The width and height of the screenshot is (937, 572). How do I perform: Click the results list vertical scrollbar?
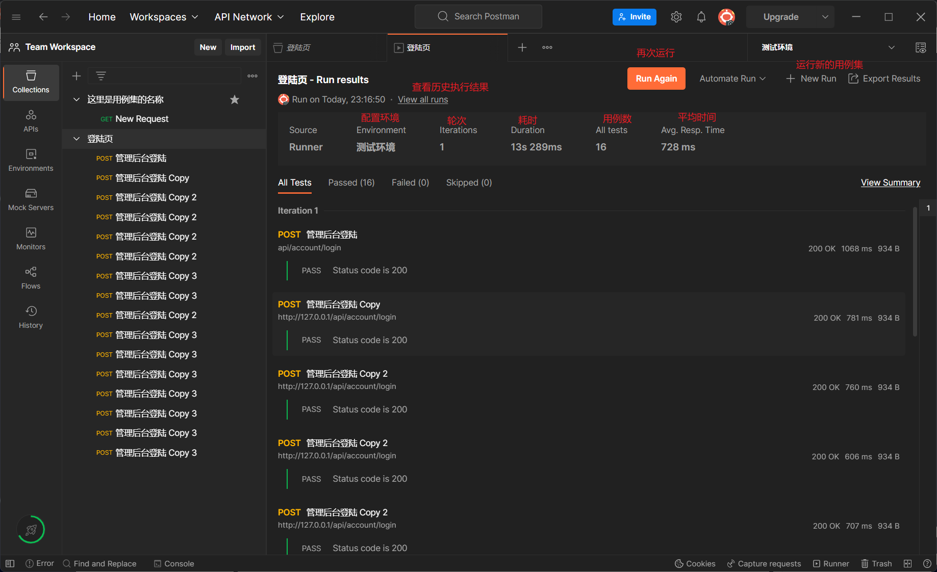coord(915,270)
